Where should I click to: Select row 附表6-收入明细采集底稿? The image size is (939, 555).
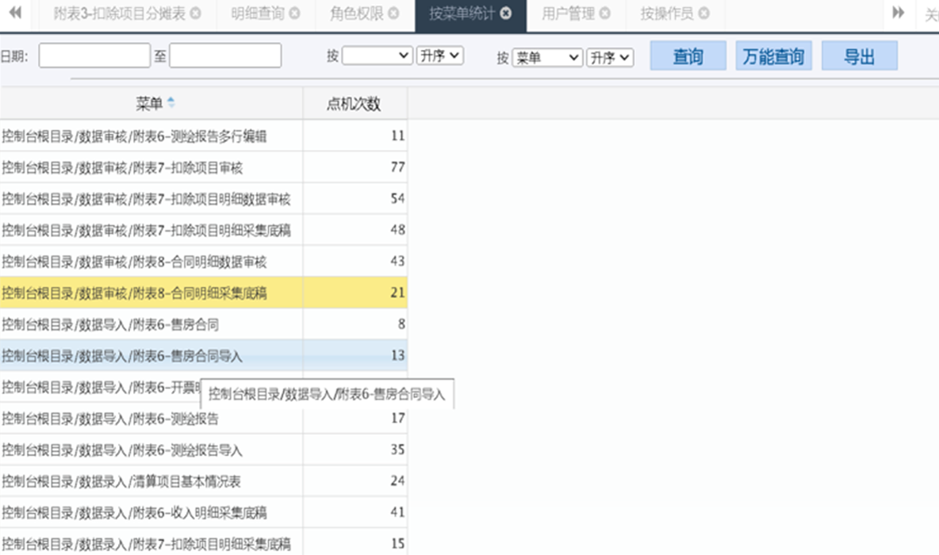click(x=204, y=512)
